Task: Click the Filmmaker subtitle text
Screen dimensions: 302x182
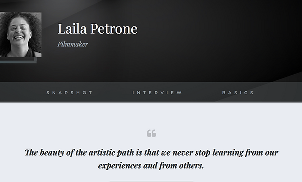Action: 73,44
